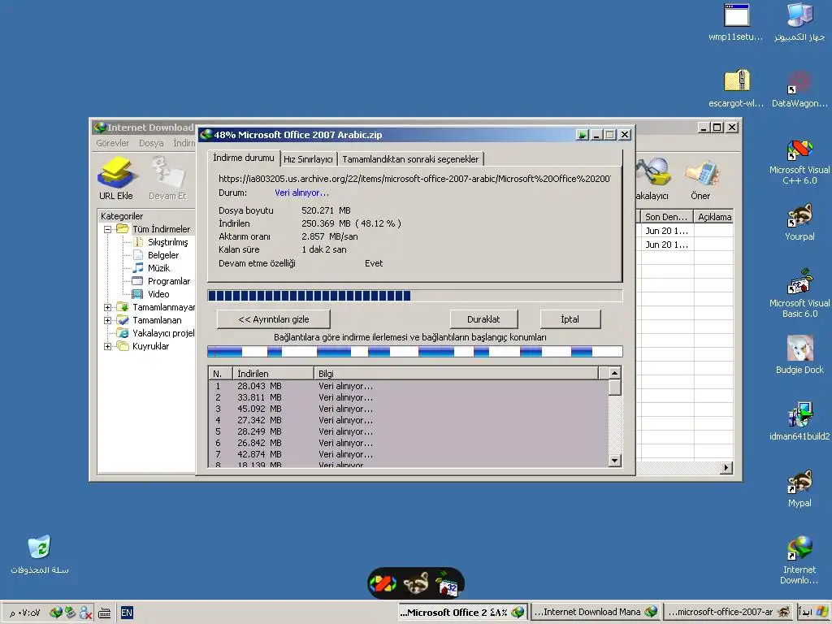This screenshot has height=624, width=832.
Task: Click the tray icon right of the IDM globe
Action: 70,613
